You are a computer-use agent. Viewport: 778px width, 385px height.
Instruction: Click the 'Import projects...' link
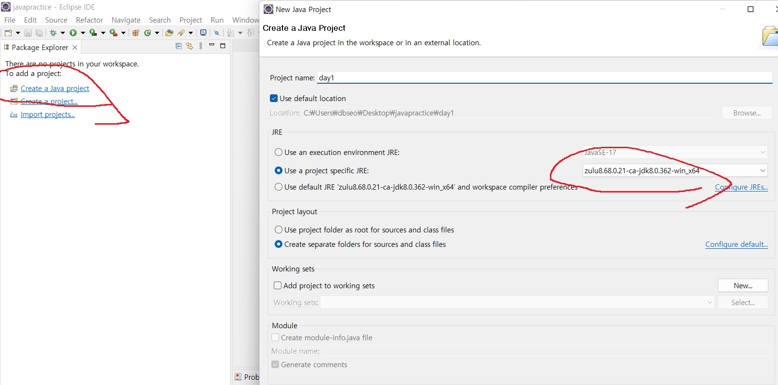(x=48, y=115)
